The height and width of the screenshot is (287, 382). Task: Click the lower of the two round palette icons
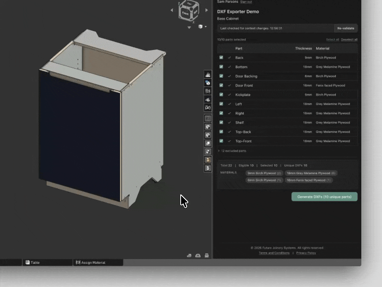[x=208, y=135]
